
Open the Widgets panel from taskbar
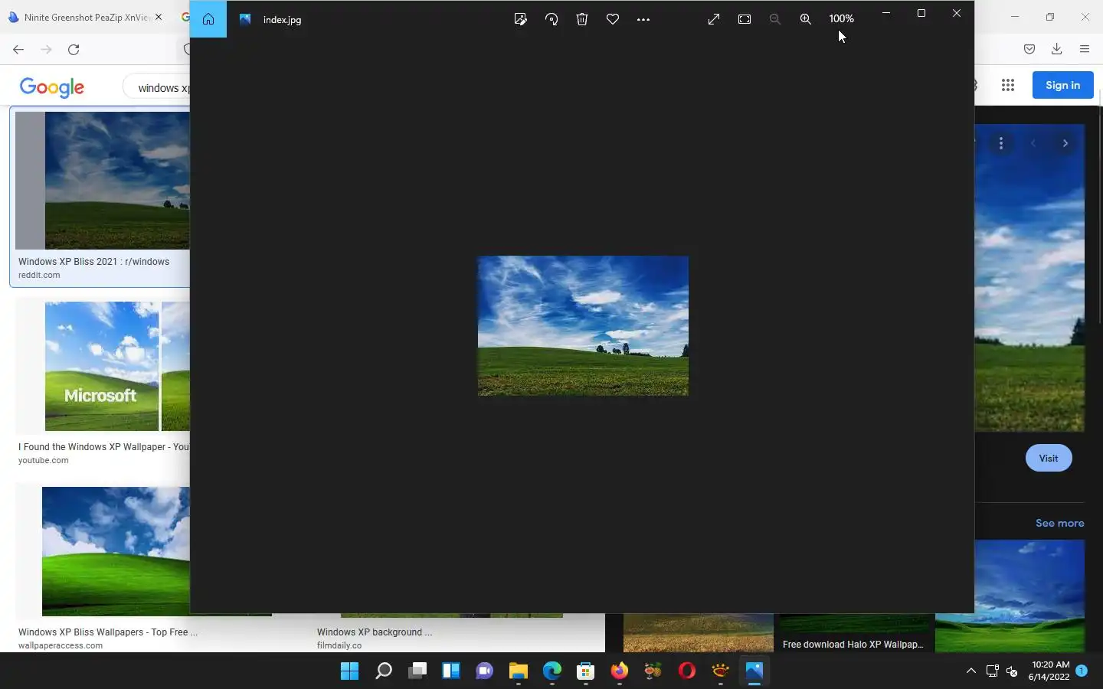pos(451,671)
